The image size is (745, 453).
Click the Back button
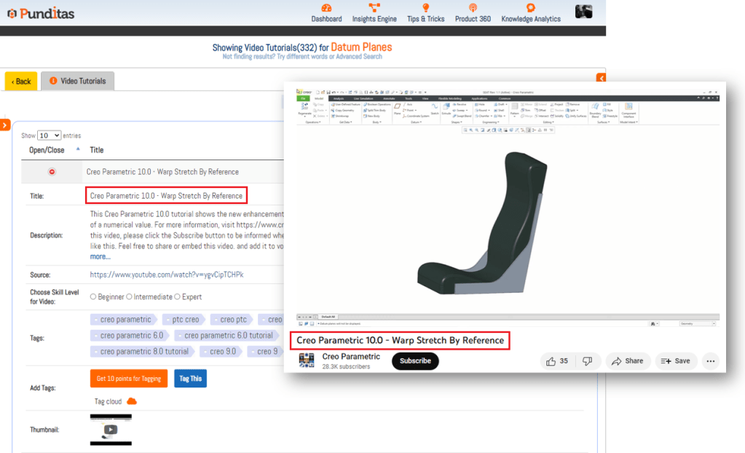click(21, 81)
